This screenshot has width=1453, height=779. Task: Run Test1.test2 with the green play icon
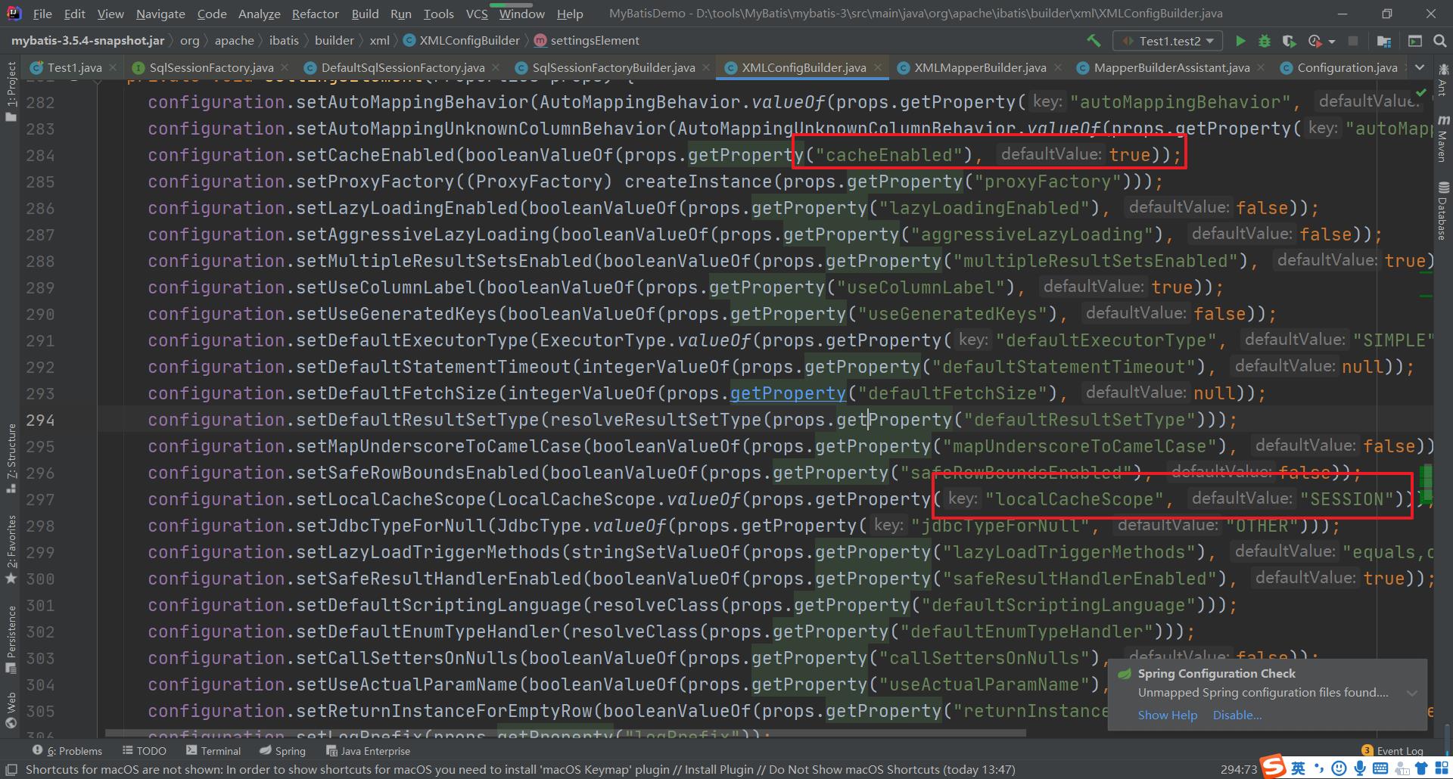point(1240,41)
